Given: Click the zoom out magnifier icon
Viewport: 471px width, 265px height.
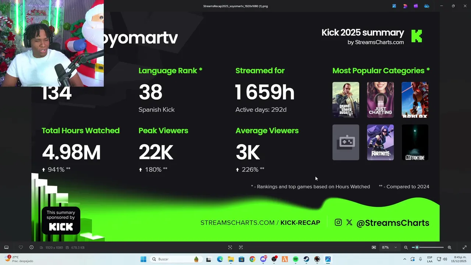Looking at the screenshot, I should click(406, 247).
